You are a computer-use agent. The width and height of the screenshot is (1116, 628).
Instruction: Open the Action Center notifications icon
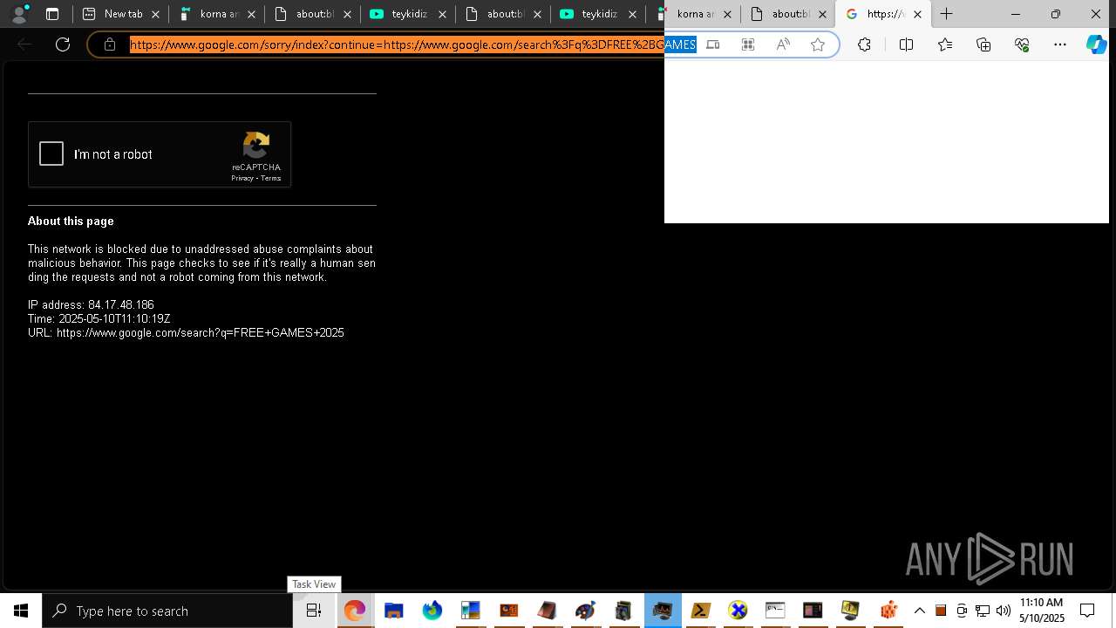1087,611
